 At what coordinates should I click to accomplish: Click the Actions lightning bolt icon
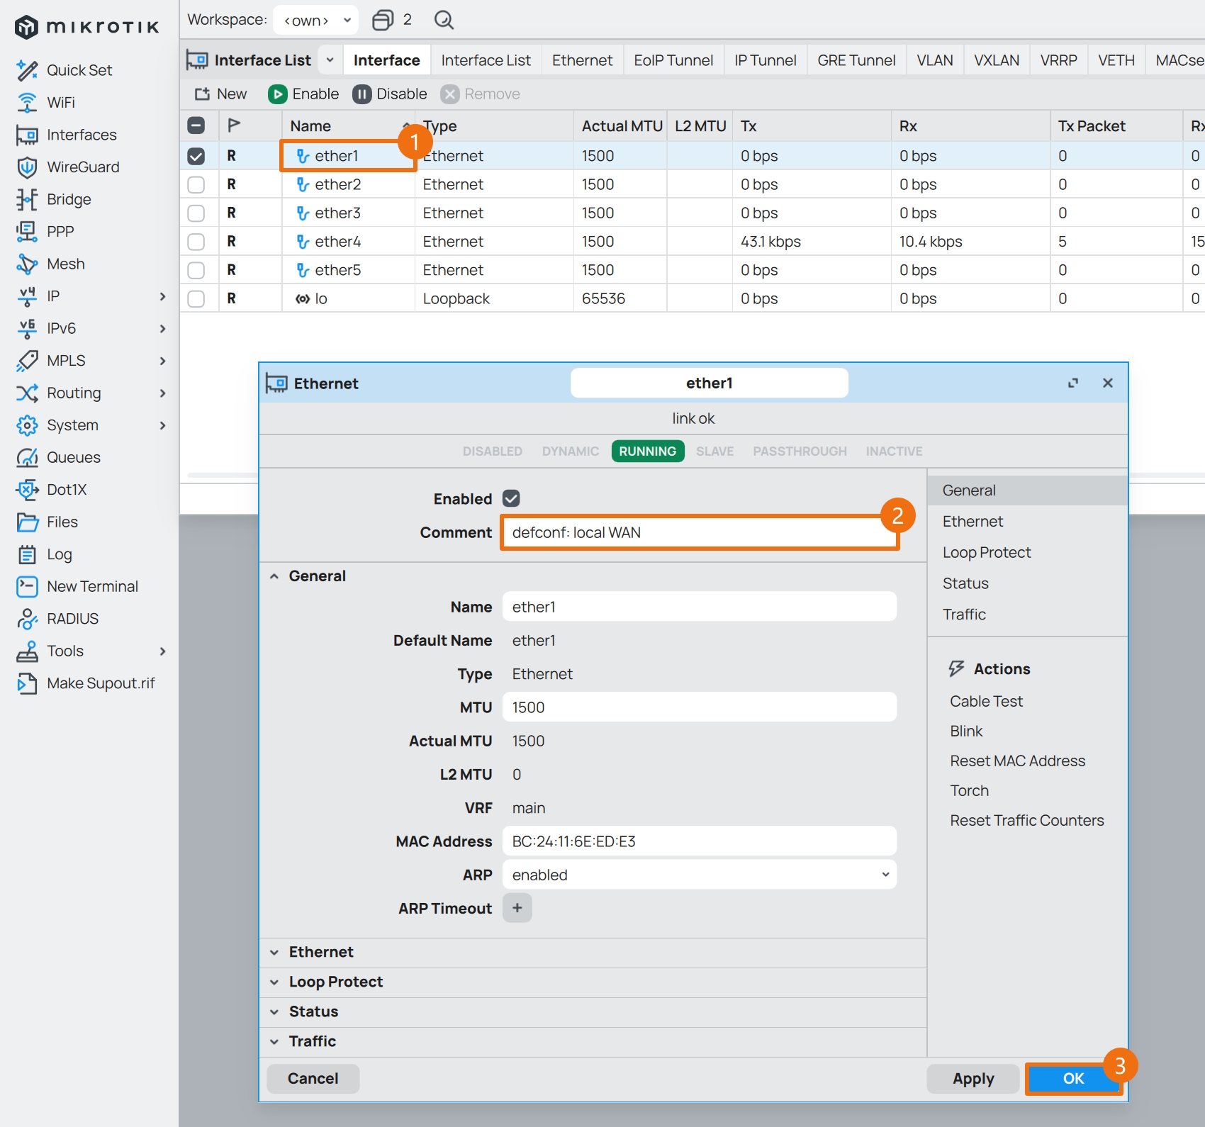click(957, 668)
